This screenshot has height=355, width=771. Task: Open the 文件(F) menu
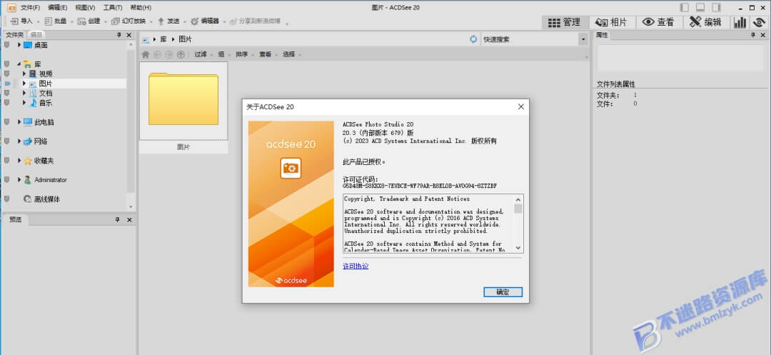click(x=31, y=7)
